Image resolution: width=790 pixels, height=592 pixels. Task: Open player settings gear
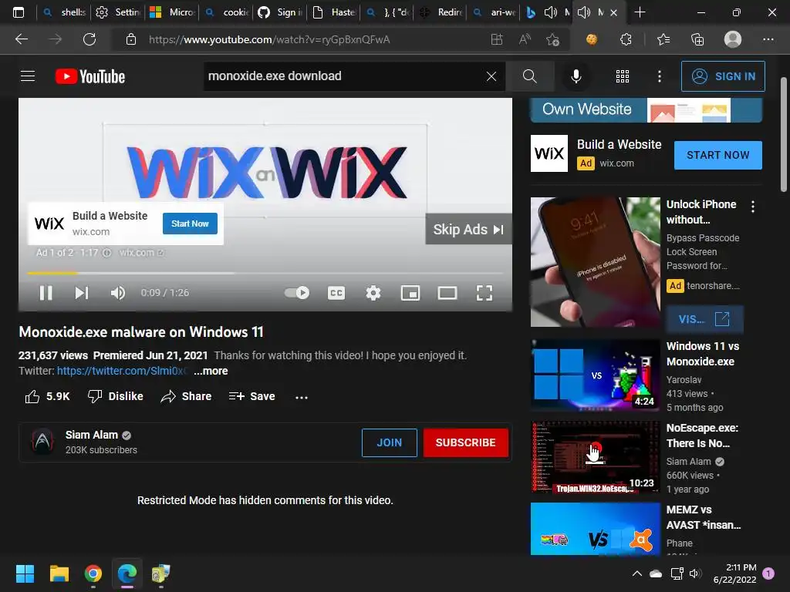click(x=373, y=293)
